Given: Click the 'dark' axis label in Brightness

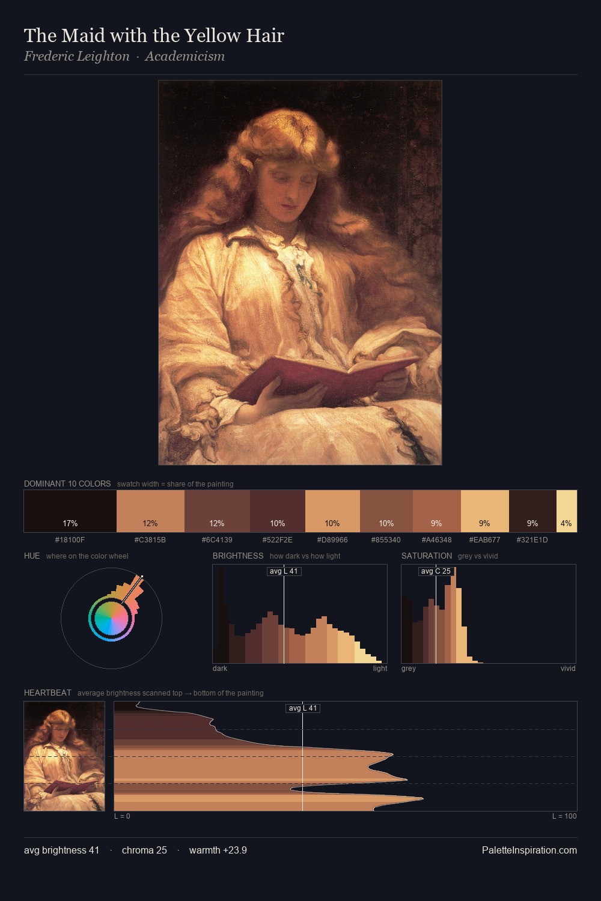Looking at the screenshot, I should (220, 669).
